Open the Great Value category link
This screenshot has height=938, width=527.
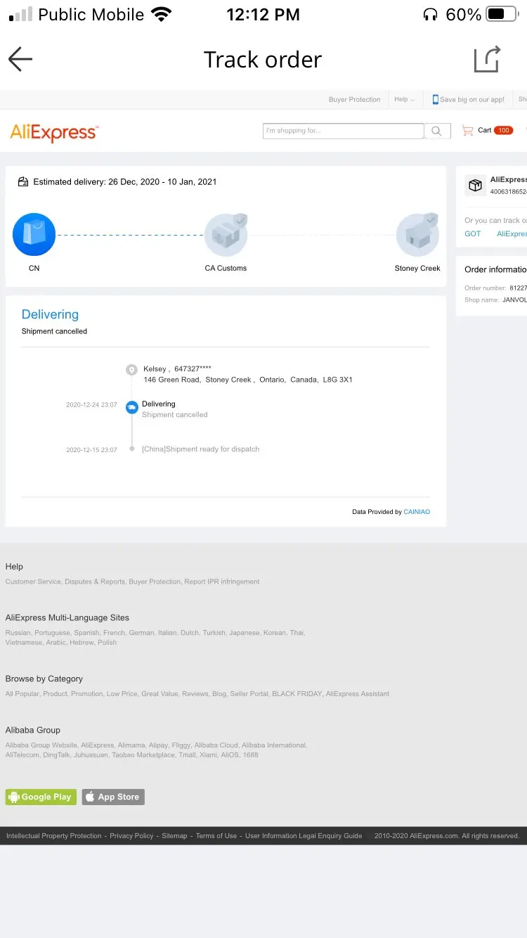coord(160,694)
